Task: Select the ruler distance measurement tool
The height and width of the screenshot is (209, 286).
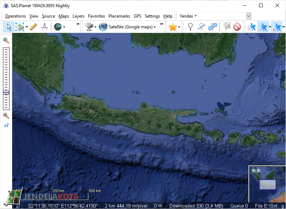Action: pyautogui.click(x=33, y=27)
